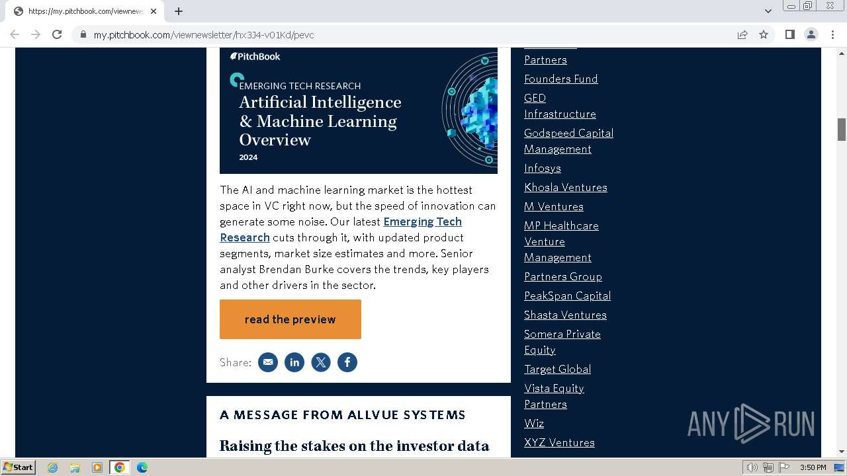
Task: Open File Explorer from taskbar
Action: [x=75, y=467]
